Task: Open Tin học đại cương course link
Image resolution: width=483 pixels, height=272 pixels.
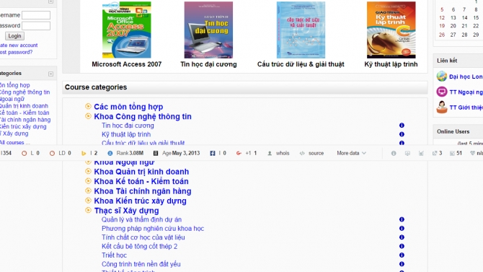Action: [x=128, y=126]
